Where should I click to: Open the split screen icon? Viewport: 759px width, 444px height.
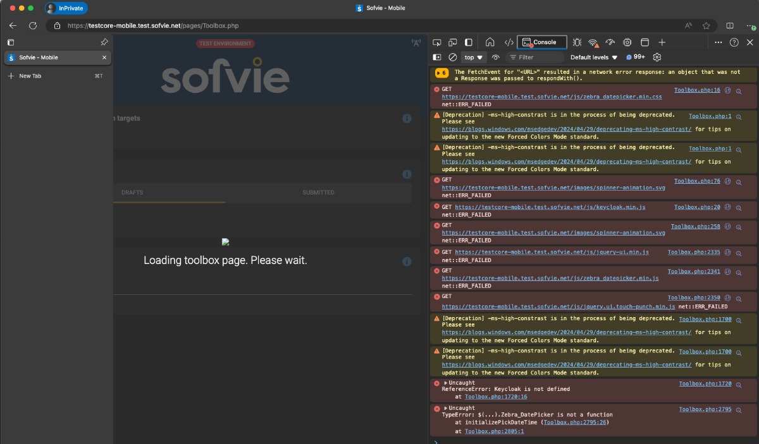(x=730, y=26)
